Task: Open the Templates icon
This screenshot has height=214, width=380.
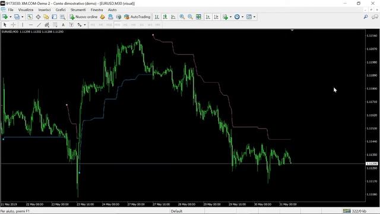Action: (x=249, y=17)
